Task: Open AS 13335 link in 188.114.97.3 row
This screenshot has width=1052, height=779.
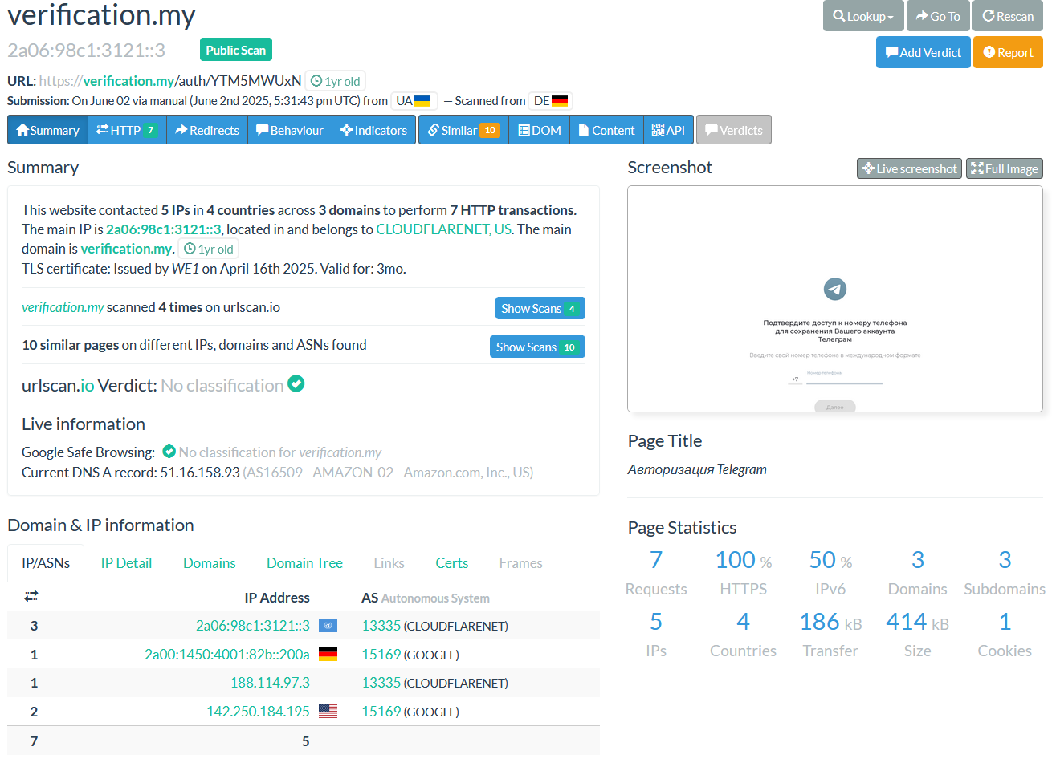Action: (x=381, y=683)
